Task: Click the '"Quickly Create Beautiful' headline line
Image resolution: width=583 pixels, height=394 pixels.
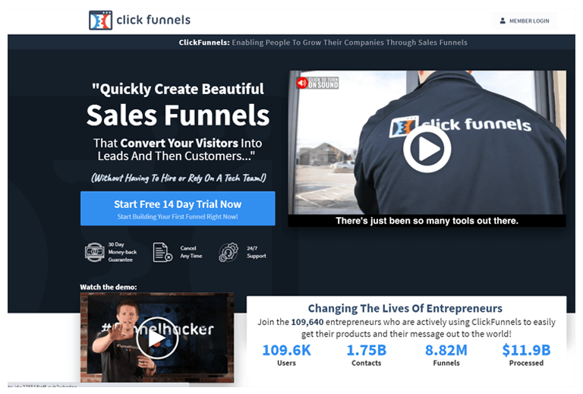Action: (178, 89)
